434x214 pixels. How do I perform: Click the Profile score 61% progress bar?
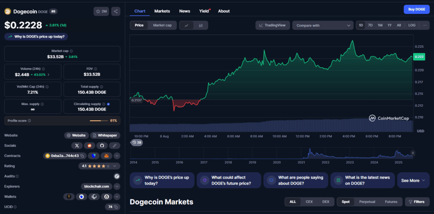click(99, 121)
